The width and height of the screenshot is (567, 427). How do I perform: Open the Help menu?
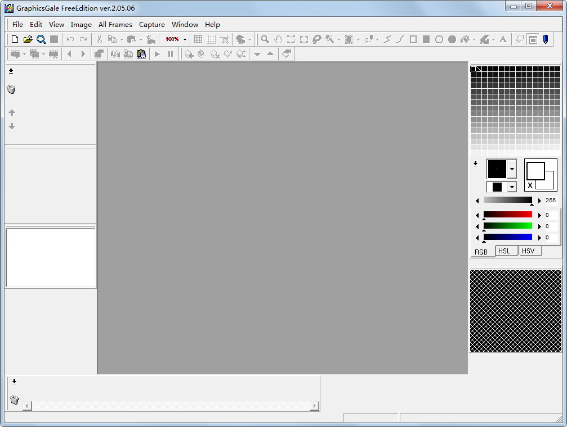coord(212,25)
